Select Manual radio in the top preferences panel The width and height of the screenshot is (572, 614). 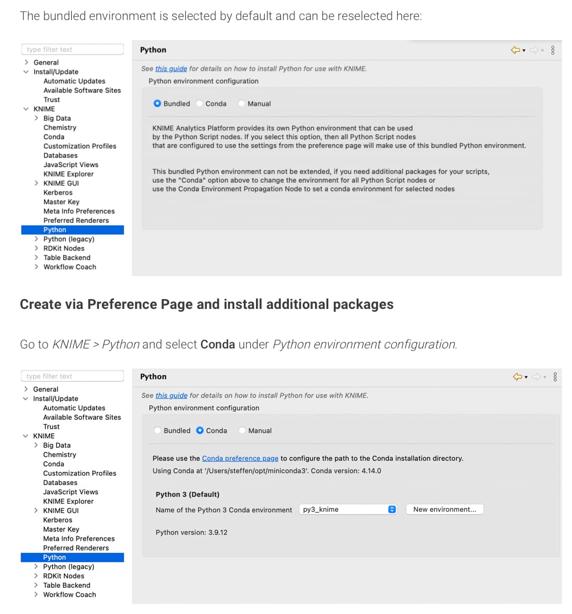(x=241, y=104)
